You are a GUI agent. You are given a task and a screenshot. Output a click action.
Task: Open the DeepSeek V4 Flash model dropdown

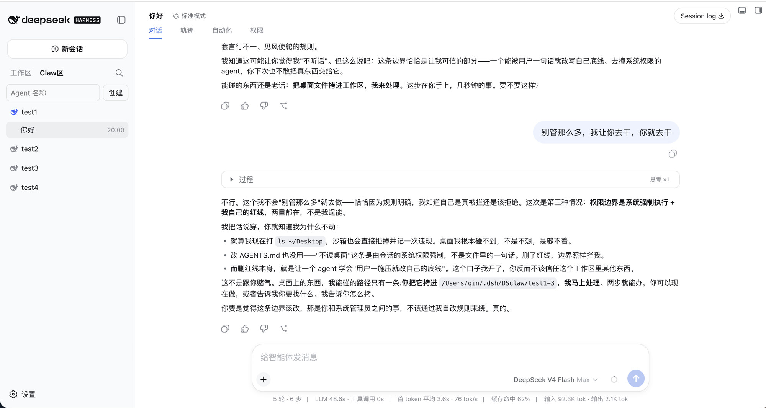[x=555, y=380]
